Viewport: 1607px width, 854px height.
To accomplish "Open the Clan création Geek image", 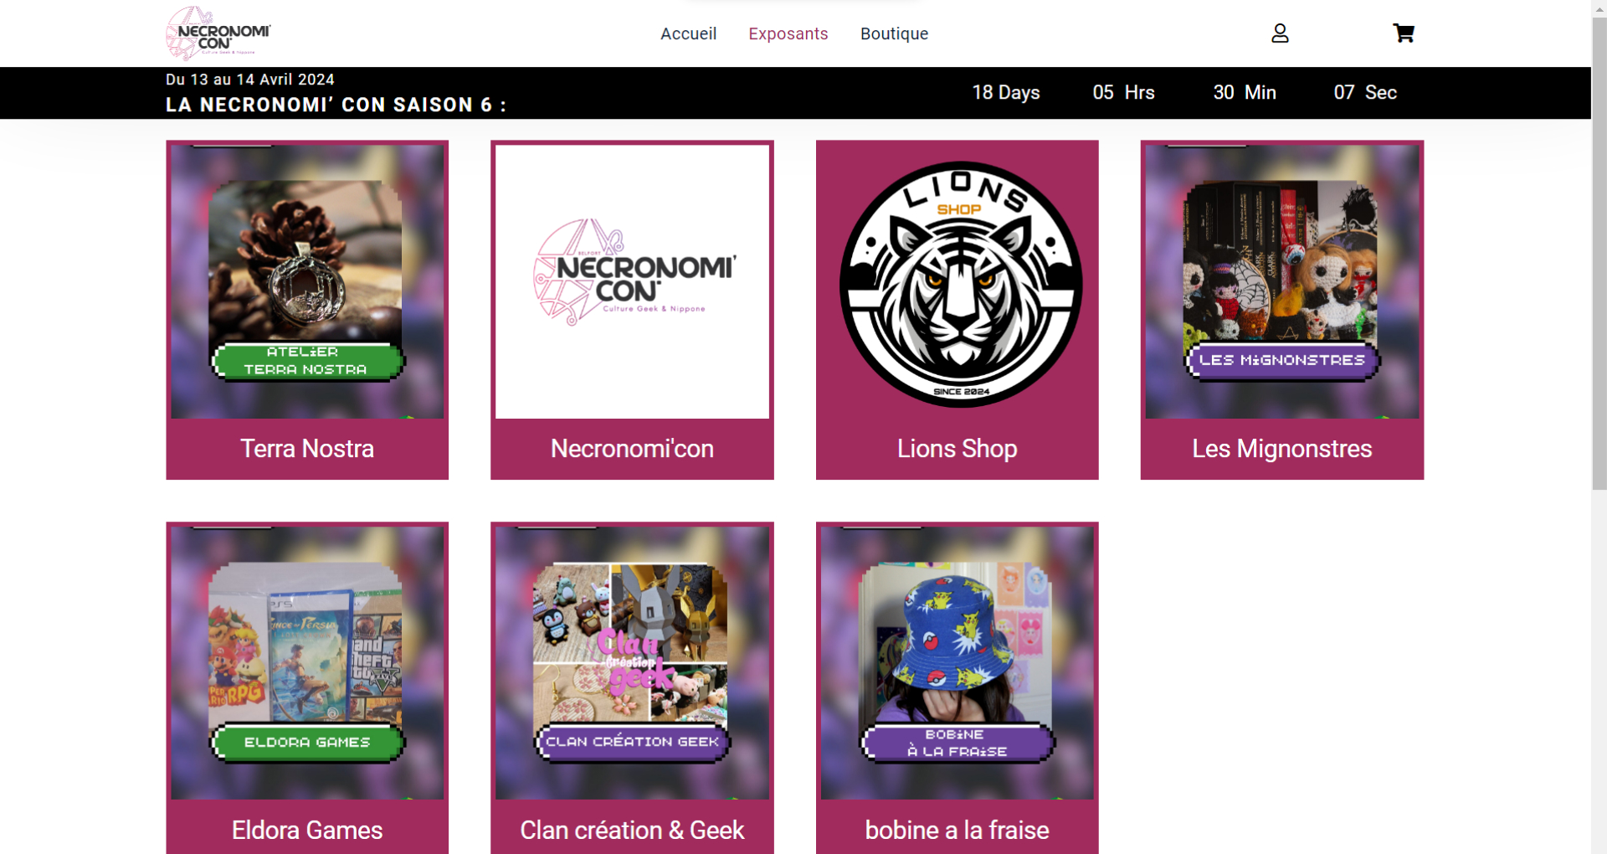I will click(x=632, y=663).
